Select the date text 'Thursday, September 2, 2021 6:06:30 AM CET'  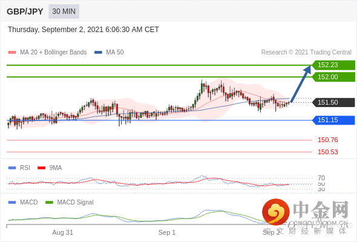coord(84,30)
